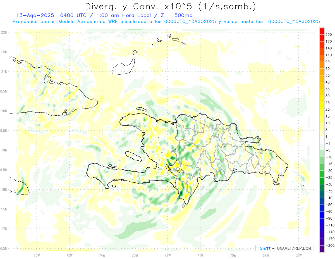Click the '72W' longitude label

[167, 255]
